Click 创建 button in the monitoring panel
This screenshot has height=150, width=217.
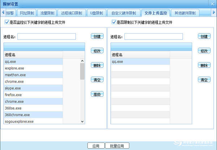coord(97,36)
